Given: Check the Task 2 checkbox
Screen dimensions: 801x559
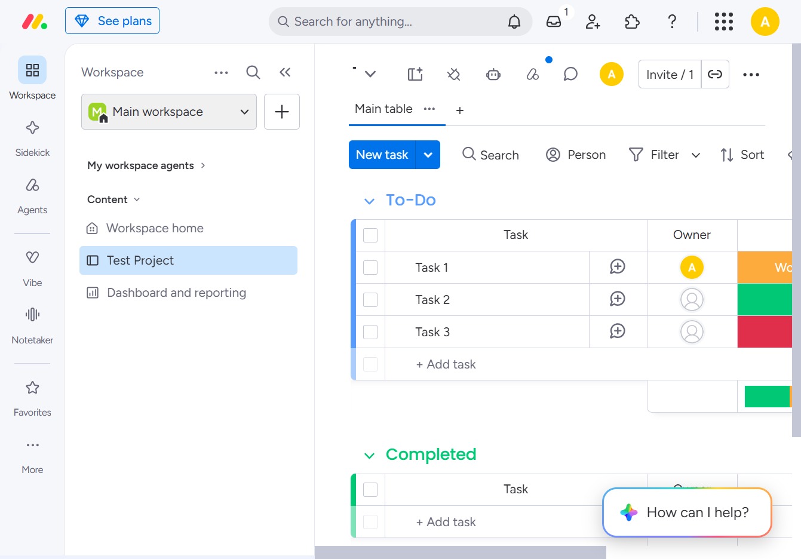Looking at the screenshot, I should (370, 300).
